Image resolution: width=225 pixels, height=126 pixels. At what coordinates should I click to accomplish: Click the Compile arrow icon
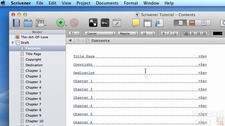coord(159,23)
